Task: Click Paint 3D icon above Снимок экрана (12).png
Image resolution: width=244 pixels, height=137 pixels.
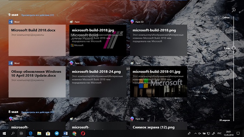Action: point(132,119)
